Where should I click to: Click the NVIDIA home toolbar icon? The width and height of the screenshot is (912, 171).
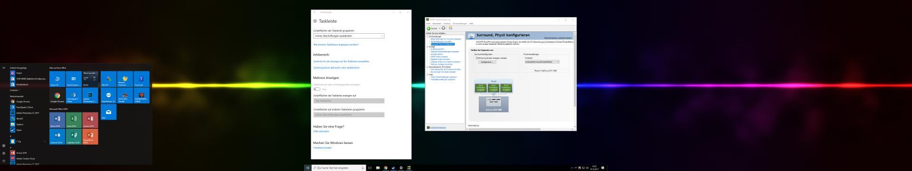450,28
